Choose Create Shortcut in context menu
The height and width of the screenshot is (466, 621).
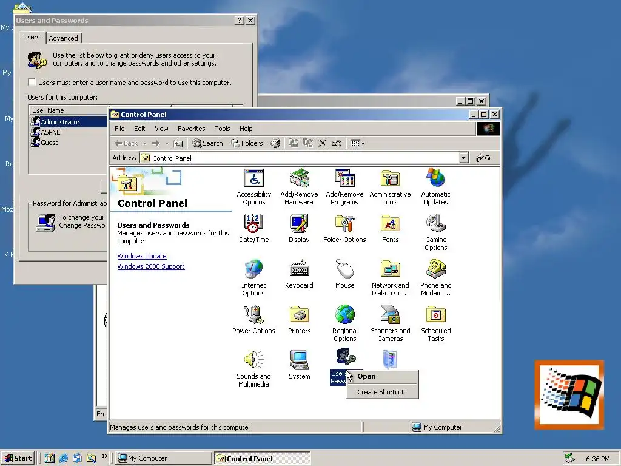pos(382,392)
